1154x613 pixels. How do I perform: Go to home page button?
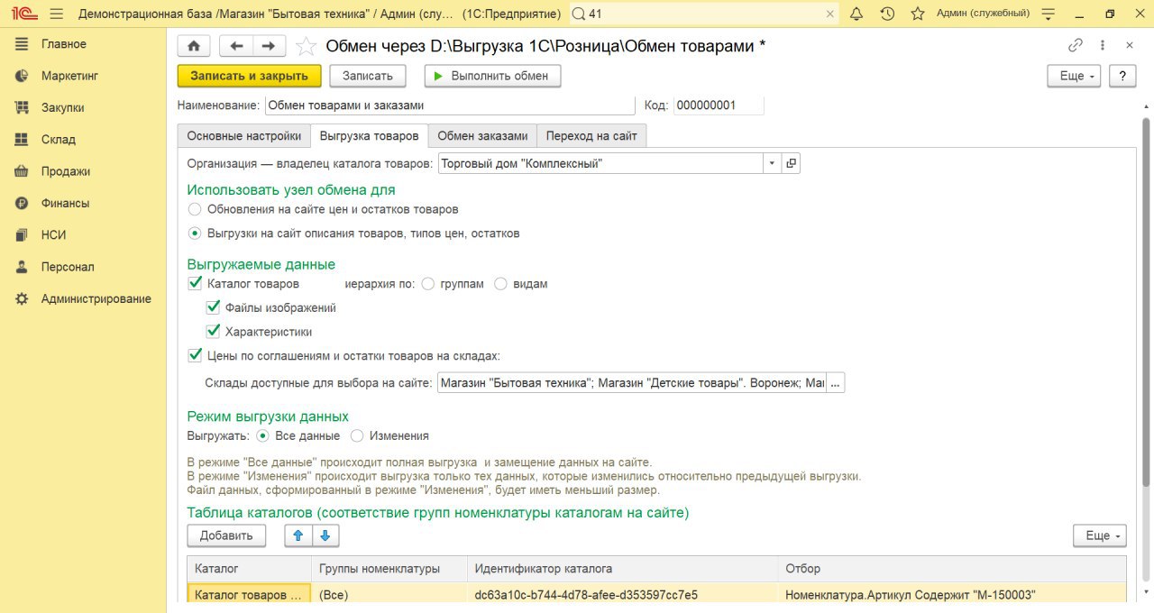[x=194, y=46]
